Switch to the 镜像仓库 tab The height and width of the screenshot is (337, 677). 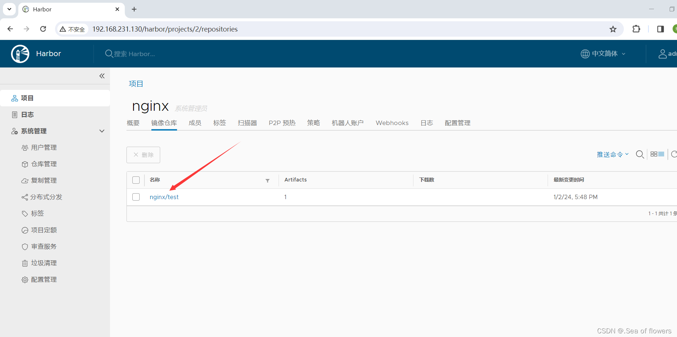click(164, 123)
